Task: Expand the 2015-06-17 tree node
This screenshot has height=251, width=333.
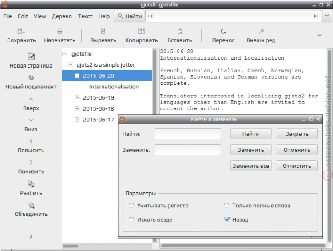Action: point(77,120)
